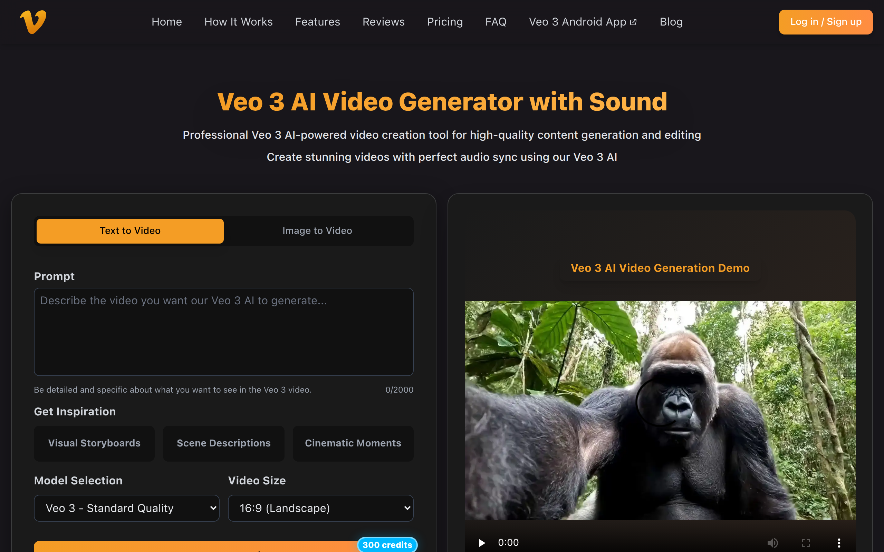Click the orange V logo icon
This screenshot has height=552, width=884.
(x=33, y=22)
